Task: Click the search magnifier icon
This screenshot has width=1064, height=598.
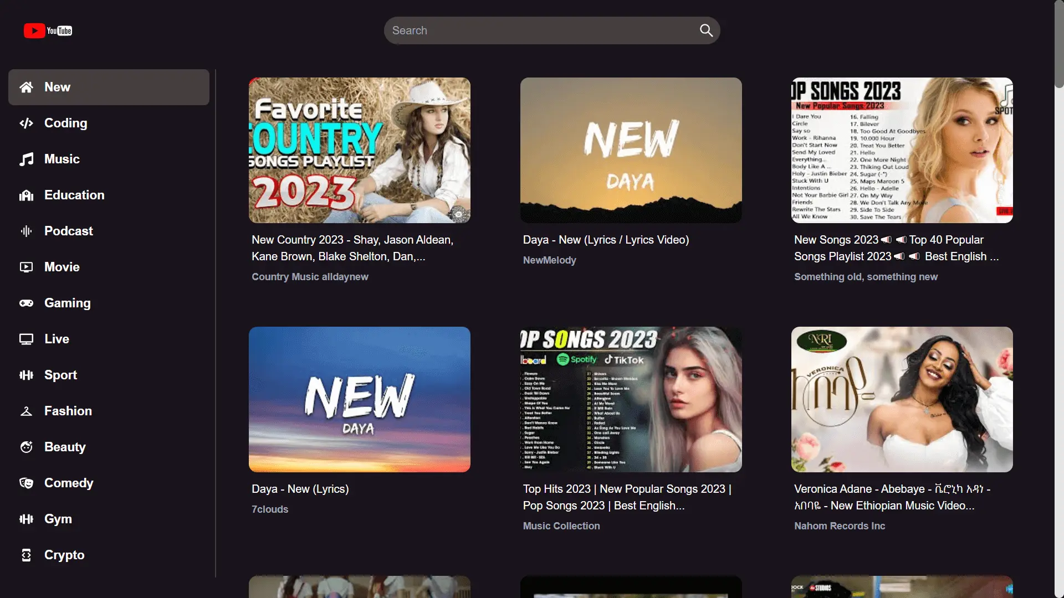Action: [705, 30]
